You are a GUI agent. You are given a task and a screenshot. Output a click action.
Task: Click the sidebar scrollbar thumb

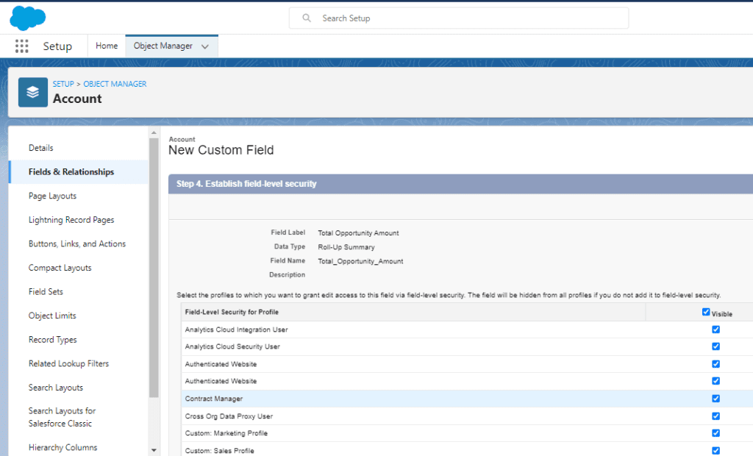point(154,268)
